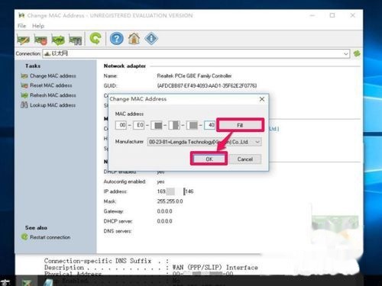Click the Tasks heading in sidebar
This screenshot has width=382, height=286.
coord(33,66)
